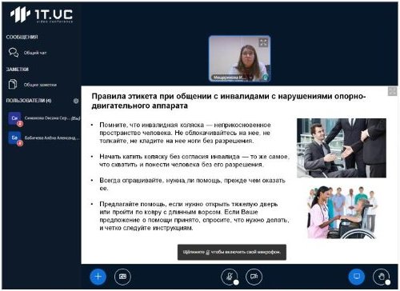This screenshot has width=400, height=291.
Task: Make presentation fullscreen via corner icon
Action: (x=392, y=91)
